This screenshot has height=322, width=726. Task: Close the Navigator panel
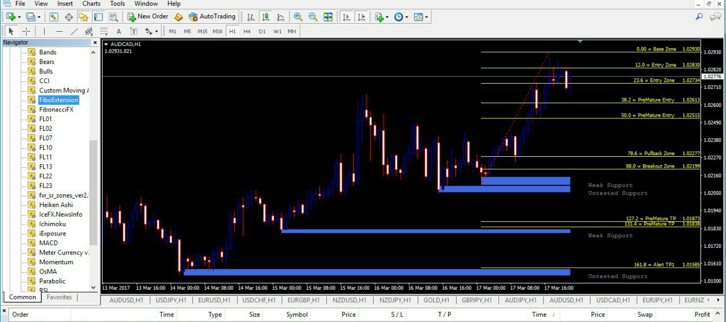click(x=95, y=42)
